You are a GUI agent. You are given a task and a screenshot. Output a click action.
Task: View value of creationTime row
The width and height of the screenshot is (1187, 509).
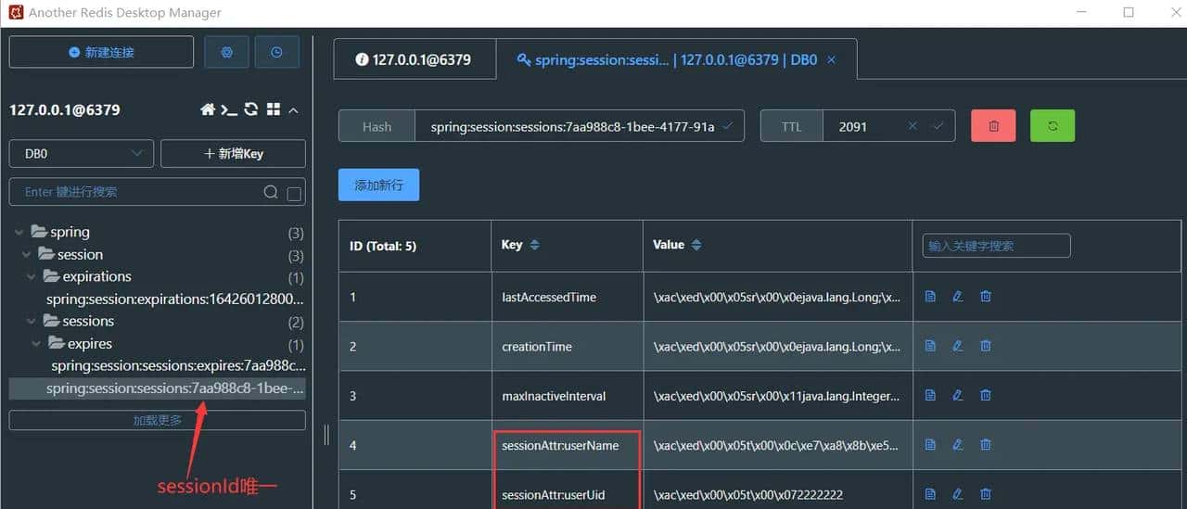pyautogui.click(x=930, y=346)
